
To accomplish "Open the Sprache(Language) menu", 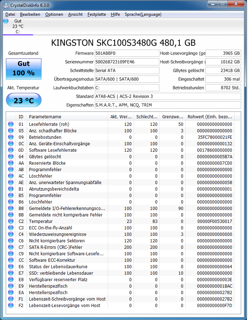I will pyautogui.click(x=143, y=14).
